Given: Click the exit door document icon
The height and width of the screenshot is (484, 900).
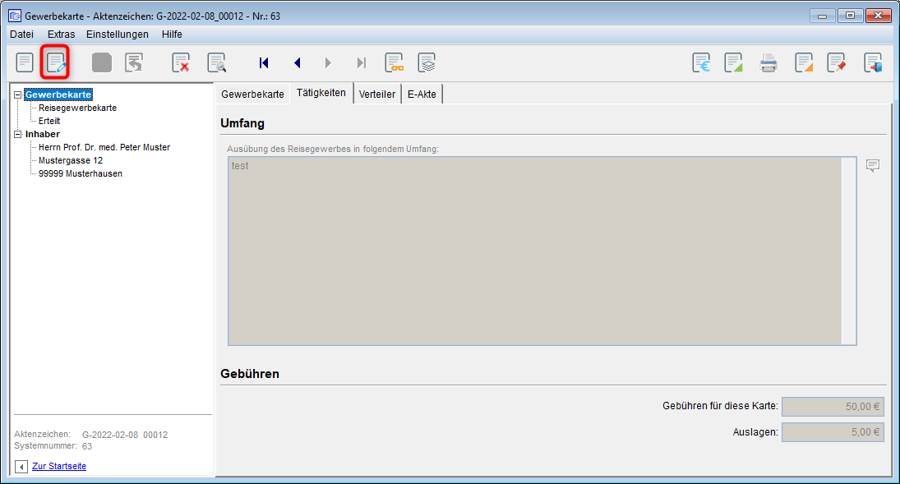Looking at the screenshot, I should point(873,63).
